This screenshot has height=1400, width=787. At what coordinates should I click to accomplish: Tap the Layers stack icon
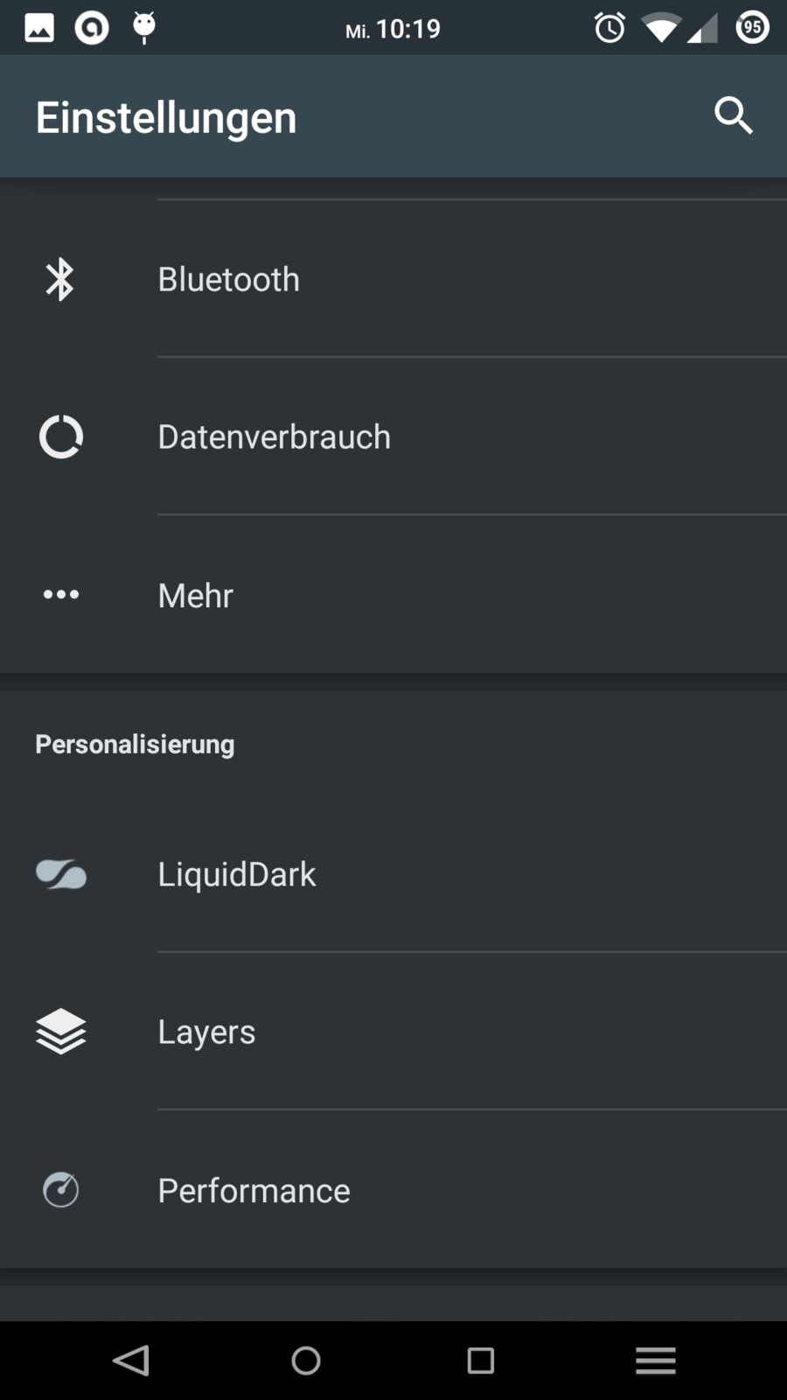tap(60, 1032)
